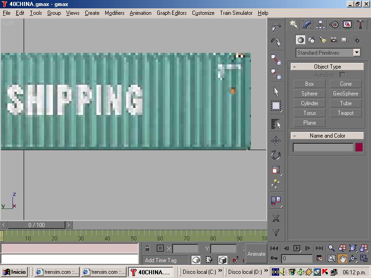Open the Hierarchy command panel tab
This screenshot has height=278, width=371.
[320, 25]
